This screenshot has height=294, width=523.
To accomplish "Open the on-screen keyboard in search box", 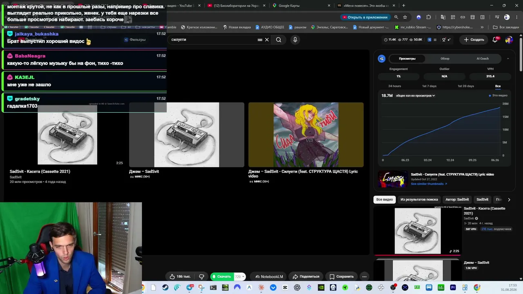I will tap(260, 40).
